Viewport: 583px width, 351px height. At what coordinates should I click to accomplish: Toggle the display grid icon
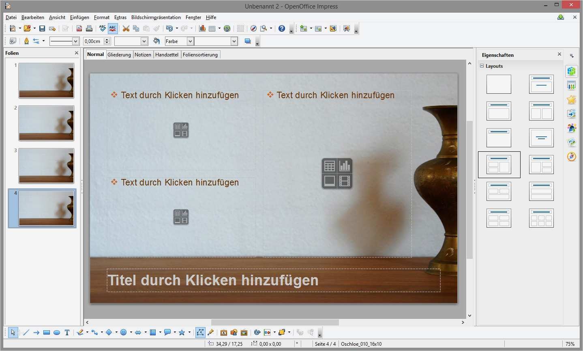point(240,28)
